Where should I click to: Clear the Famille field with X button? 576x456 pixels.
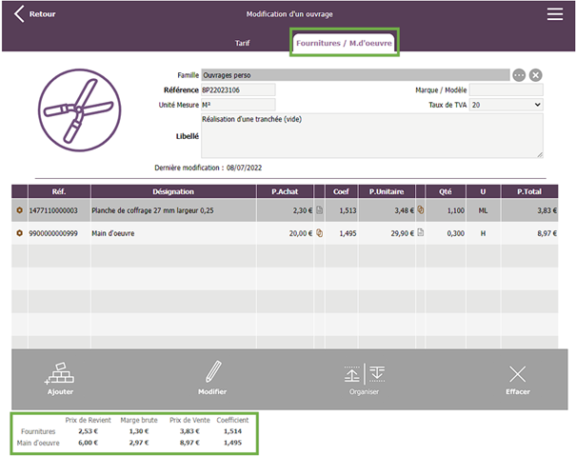535,74
